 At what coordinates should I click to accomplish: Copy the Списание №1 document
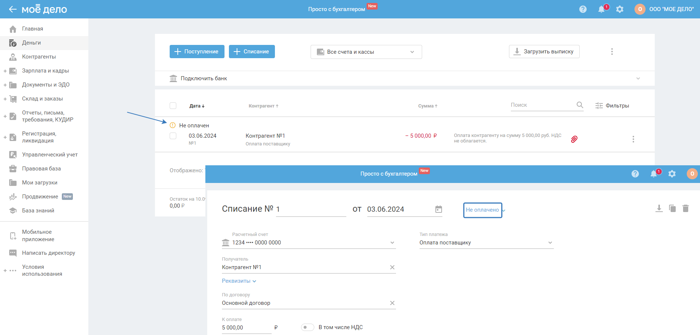tap(672, 208)
